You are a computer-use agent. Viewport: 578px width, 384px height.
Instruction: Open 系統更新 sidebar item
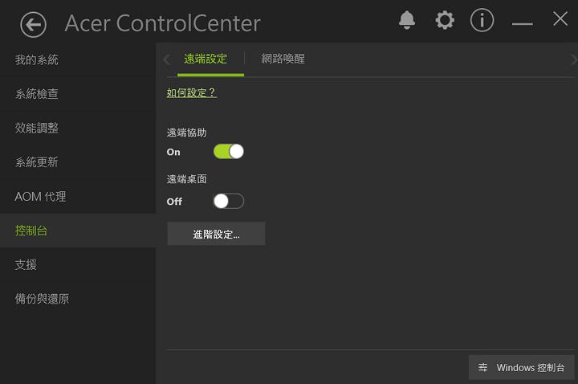37,162
